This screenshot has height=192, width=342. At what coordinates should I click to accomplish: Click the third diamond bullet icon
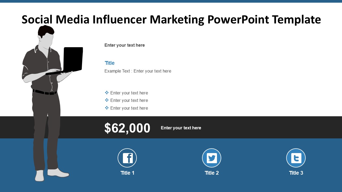point(107,108)
